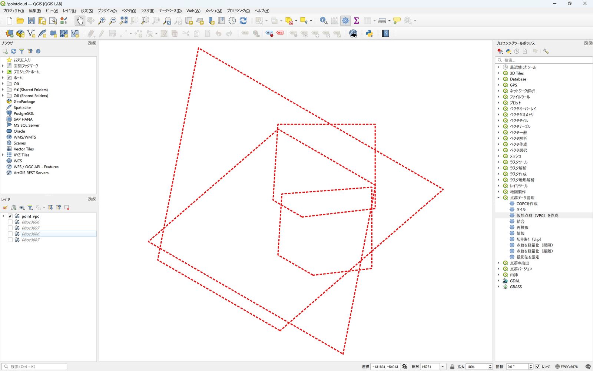Open the レイヤ menu
Image resolution: width=593 pixels, height=371 pixels.
(69, 11)
